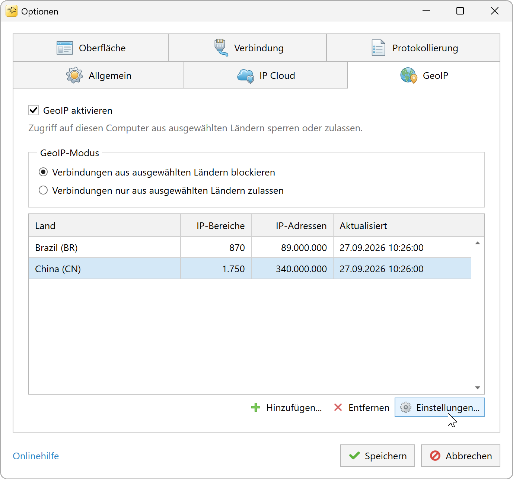Screen dimensions: 513x479
Task: Click the green plus Hinzufügen icon
Action: click(x=256, y=408)
